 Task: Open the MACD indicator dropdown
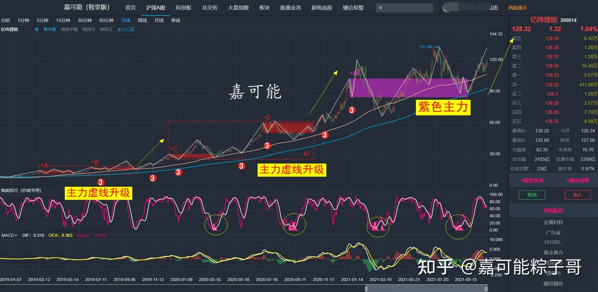[x=11, y=235]
